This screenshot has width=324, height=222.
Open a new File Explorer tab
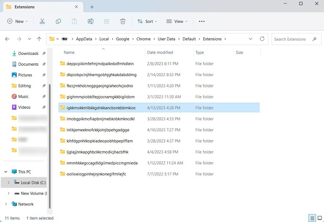[92, 6]
